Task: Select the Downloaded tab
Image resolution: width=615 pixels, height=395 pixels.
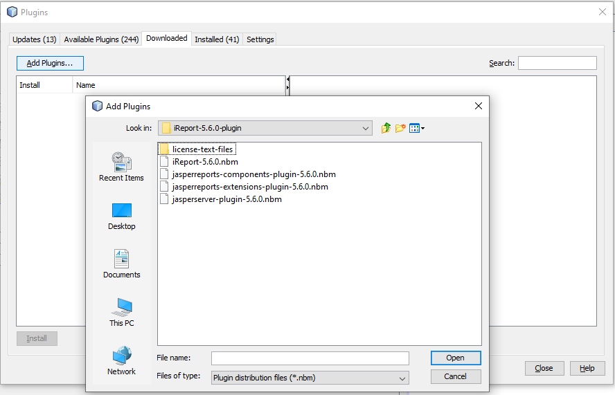Action: pos(167,39)
